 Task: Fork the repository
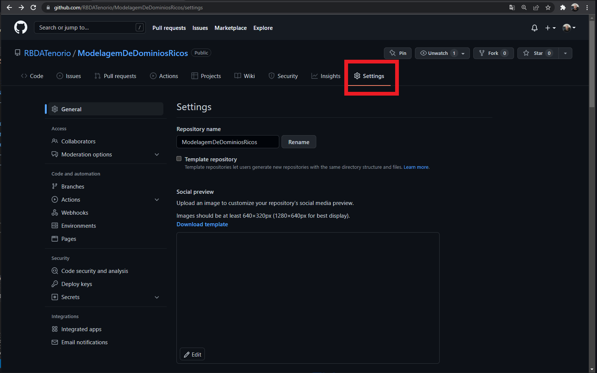[x=493, y=53]
